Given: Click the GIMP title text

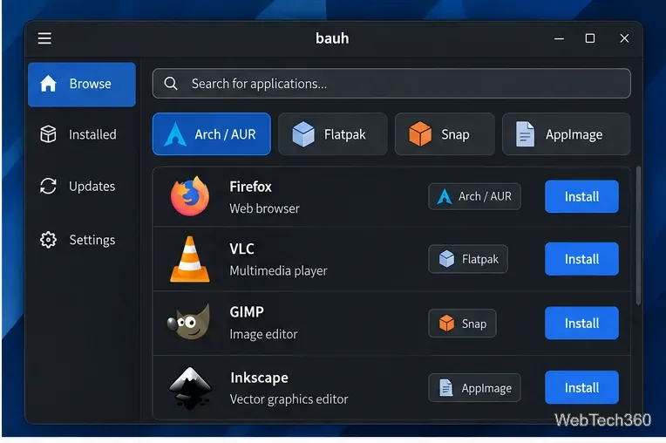Looking at the screenshot, I should pos(247,311).
